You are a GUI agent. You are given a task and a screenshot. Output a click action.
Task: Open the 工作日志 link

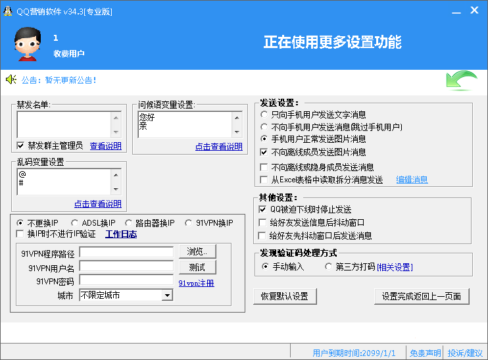[x=121, y=234]
